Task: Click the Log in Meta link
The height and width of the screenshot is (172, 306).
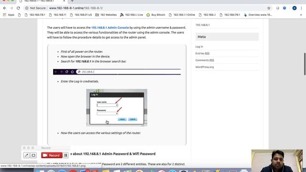Action: (x=199, y=47)
